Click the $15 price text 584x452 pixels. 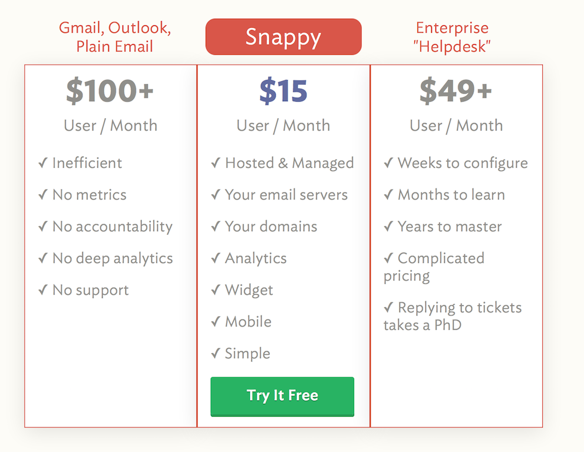[283, 91]
